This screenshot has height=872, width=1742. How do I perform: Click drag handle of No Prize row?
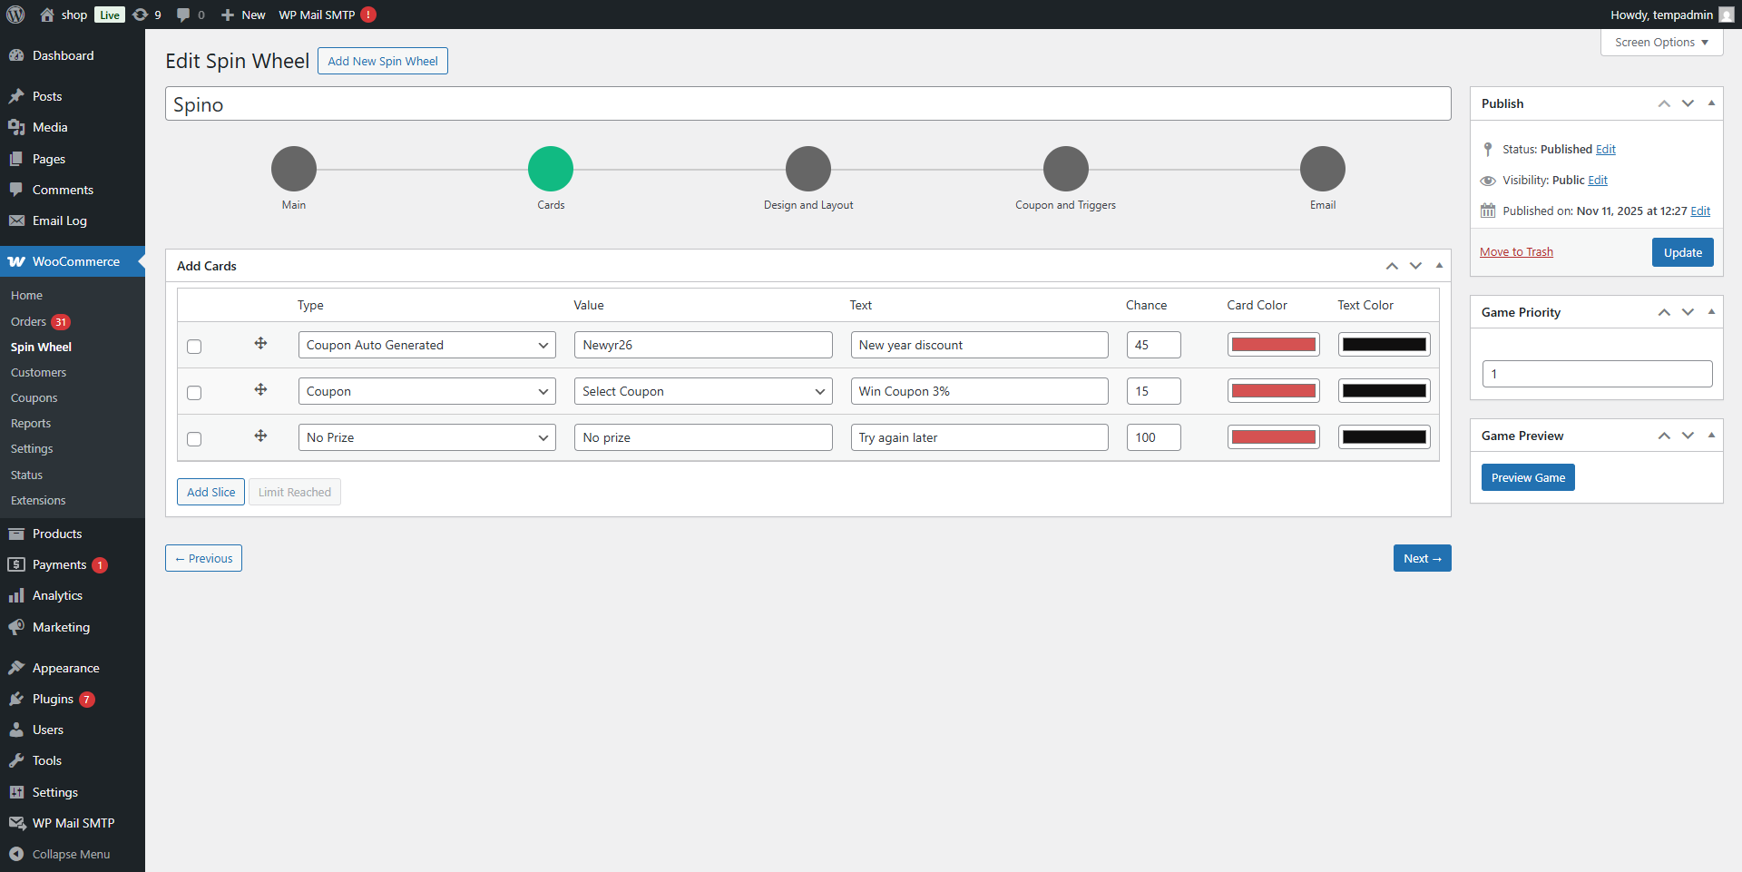(x=260, y=436)
